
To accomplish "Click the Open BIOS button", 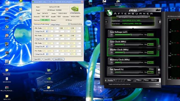I will coord(37,59).
